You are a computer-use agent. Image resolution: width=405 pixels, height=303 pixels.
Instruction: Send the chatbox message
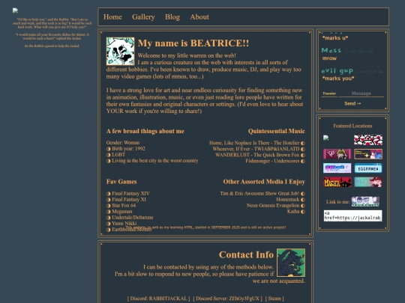click(352, 103)
